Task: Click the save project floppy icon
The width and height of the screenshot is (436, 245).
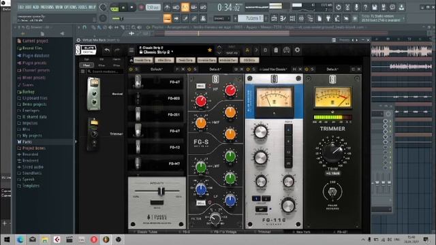Action: [x=374, y=7]
